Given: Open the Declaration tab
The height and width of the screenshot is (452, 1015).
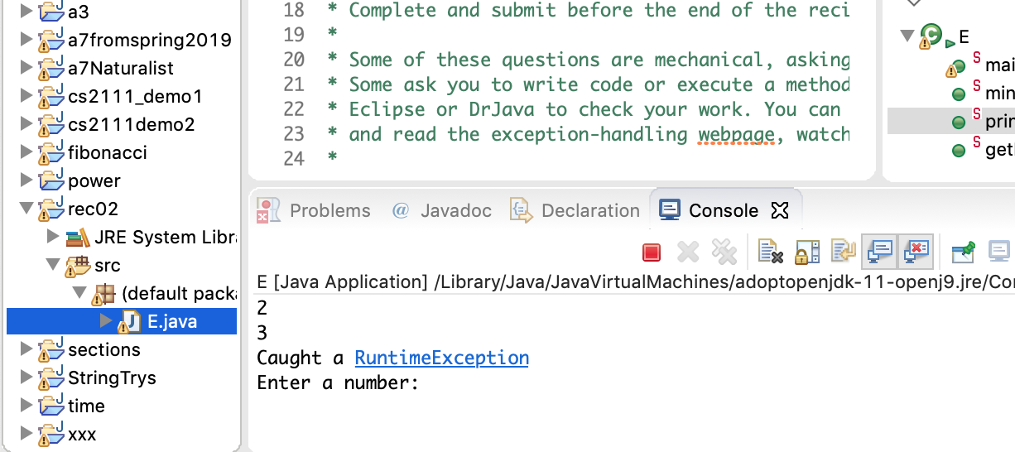Looking at the screenshot, I should click(576, 211).
